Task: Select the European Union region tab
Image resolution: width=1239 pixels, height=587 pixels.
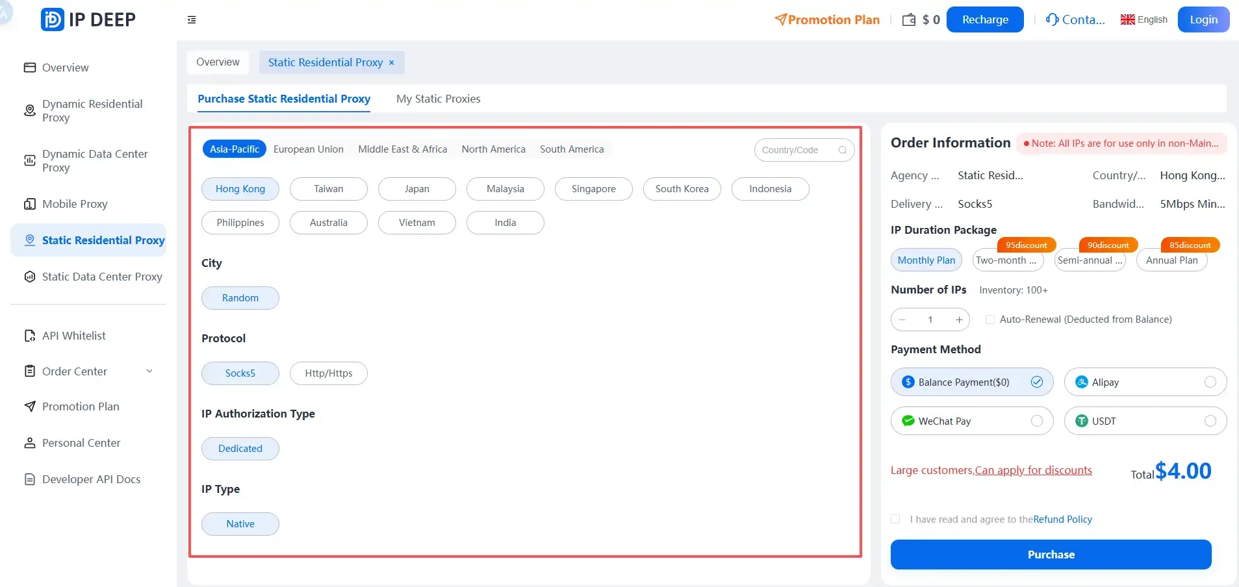Action: pyautogui.click(x=309, y=149)
